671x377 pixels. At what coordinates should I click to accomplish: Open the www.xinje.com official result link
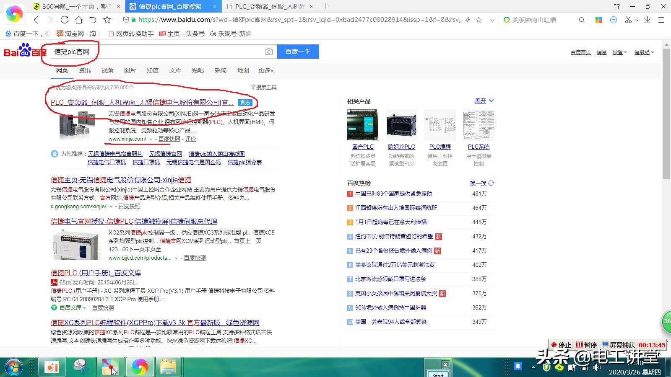127,139
